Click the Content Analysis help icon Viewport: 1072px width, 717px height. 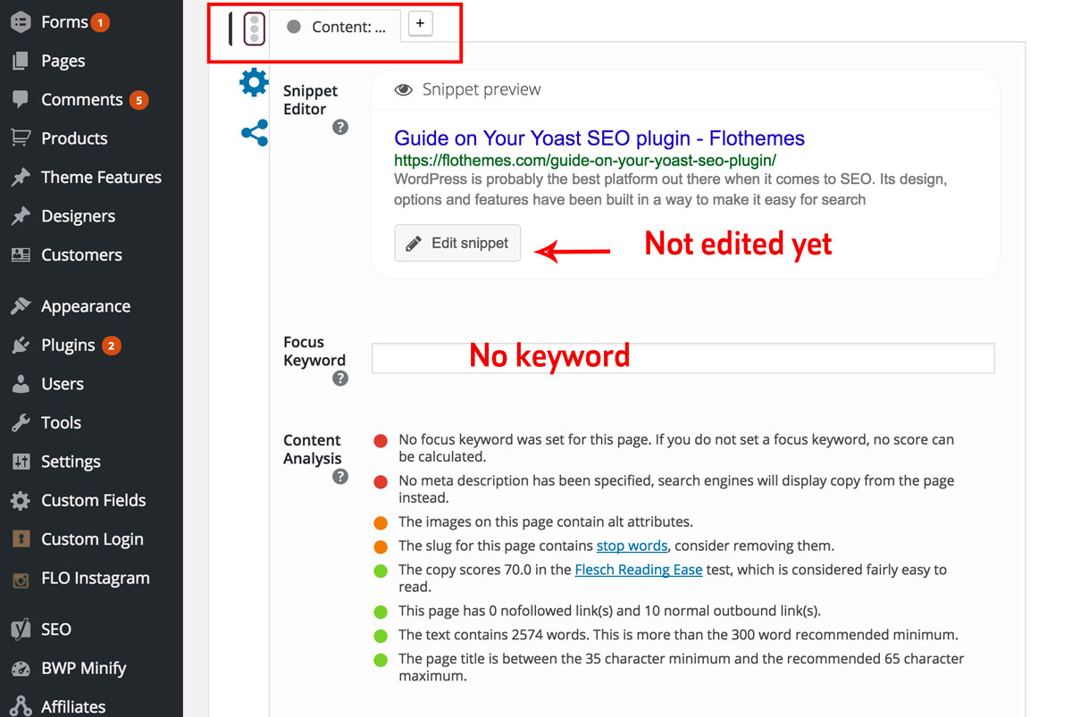coord(340,477)
